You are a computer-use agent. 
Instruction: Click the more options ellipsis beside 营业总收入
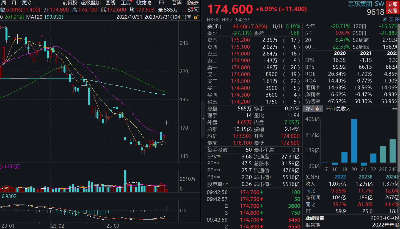point(394,109)
